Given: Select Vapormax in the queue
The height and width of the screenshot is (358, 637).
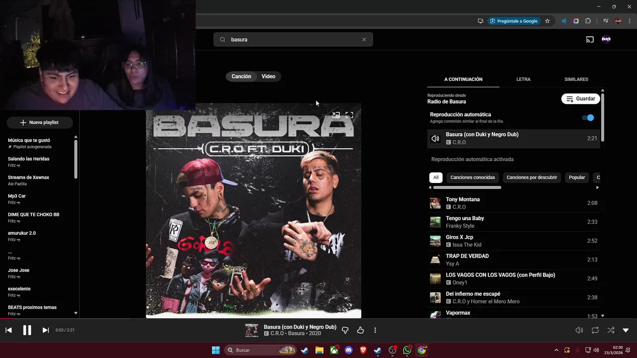Looking at the screenshot, I should [x=514, y=313].
